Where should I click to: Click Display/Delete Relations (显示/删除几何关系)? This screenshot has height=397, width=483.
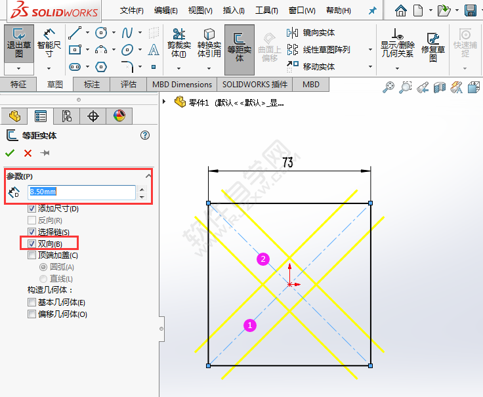398,43
